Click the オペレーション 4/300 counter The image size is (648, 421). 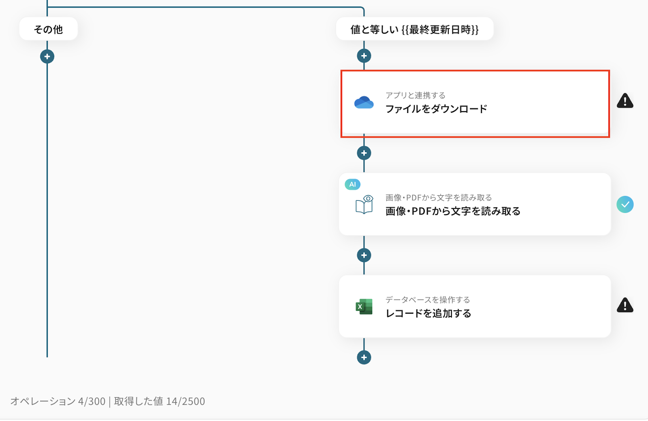(x=58, y=401)
